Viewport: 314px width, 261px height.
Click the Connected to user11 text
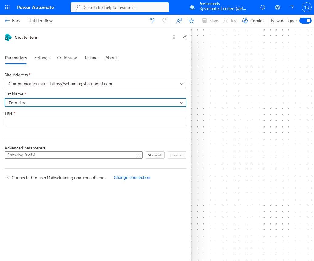tap(59, 178)
